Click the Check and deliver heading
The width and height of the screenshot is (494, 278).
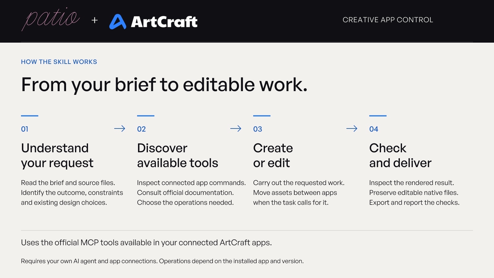tap(400, 156)
